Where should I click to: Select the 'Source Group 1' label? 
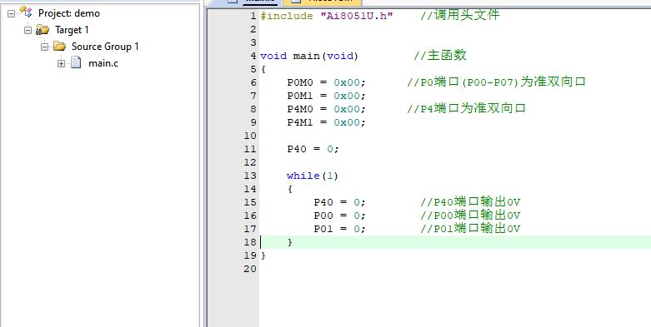coord(105,47)
